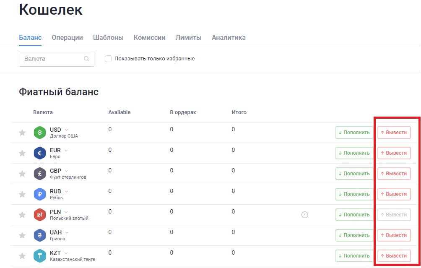Focus the Валюта search field
This screenshot has height=268, width=421.
click(52, 59)
